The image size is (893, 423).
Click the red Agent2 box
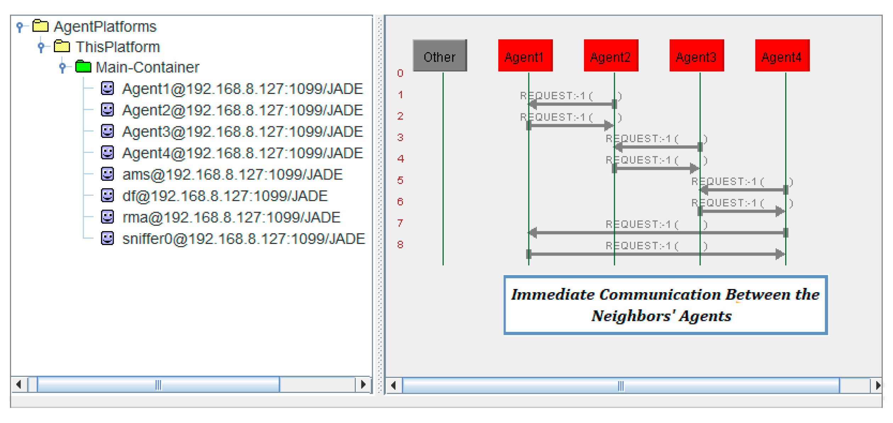(611, 56)
